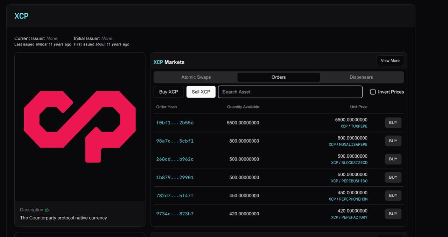This screenshot has width=448, height=237.
Task: Click BUY for the BLOCKSIZECD order
Action: pos(393,159)
